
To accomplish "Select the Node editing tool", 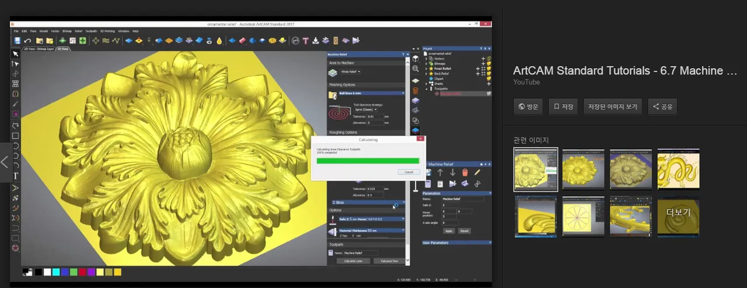I will pyautogui.click(x=16, y=64).
